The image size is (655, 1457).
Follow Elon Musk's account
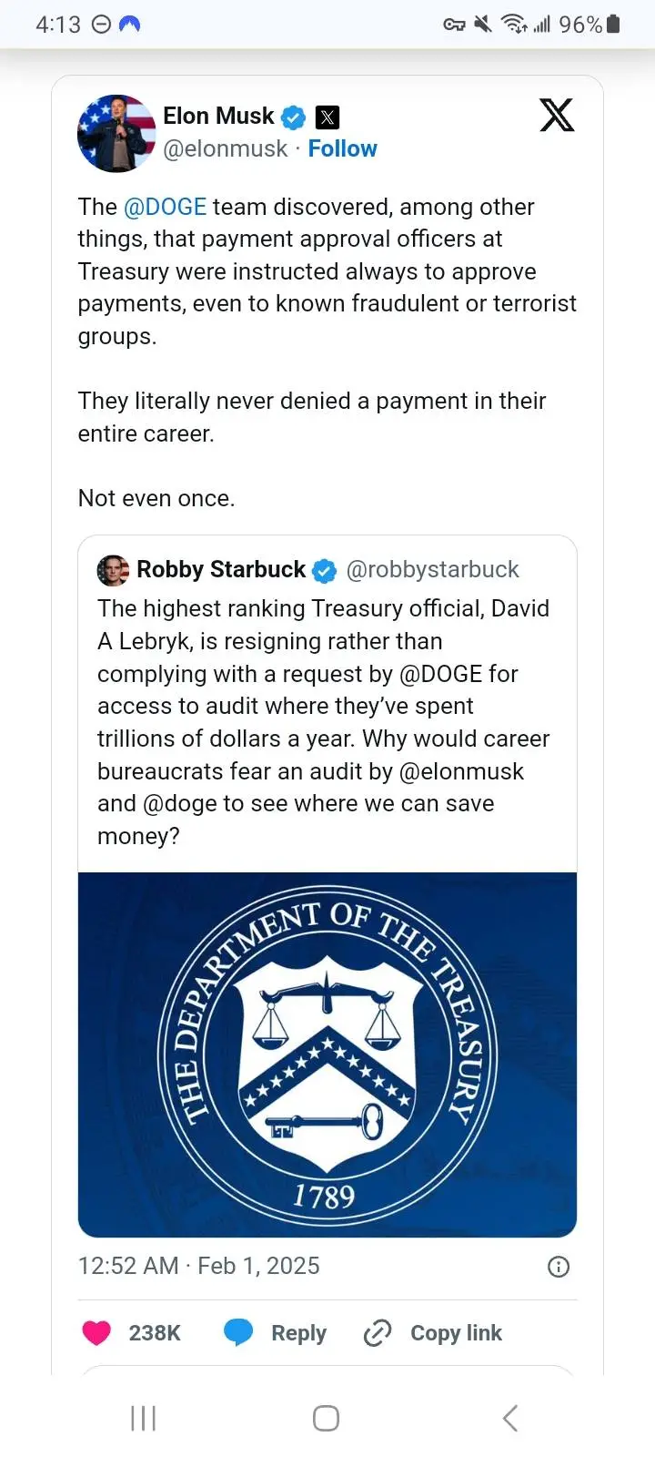pyautogui.click(x=342, y=148)
